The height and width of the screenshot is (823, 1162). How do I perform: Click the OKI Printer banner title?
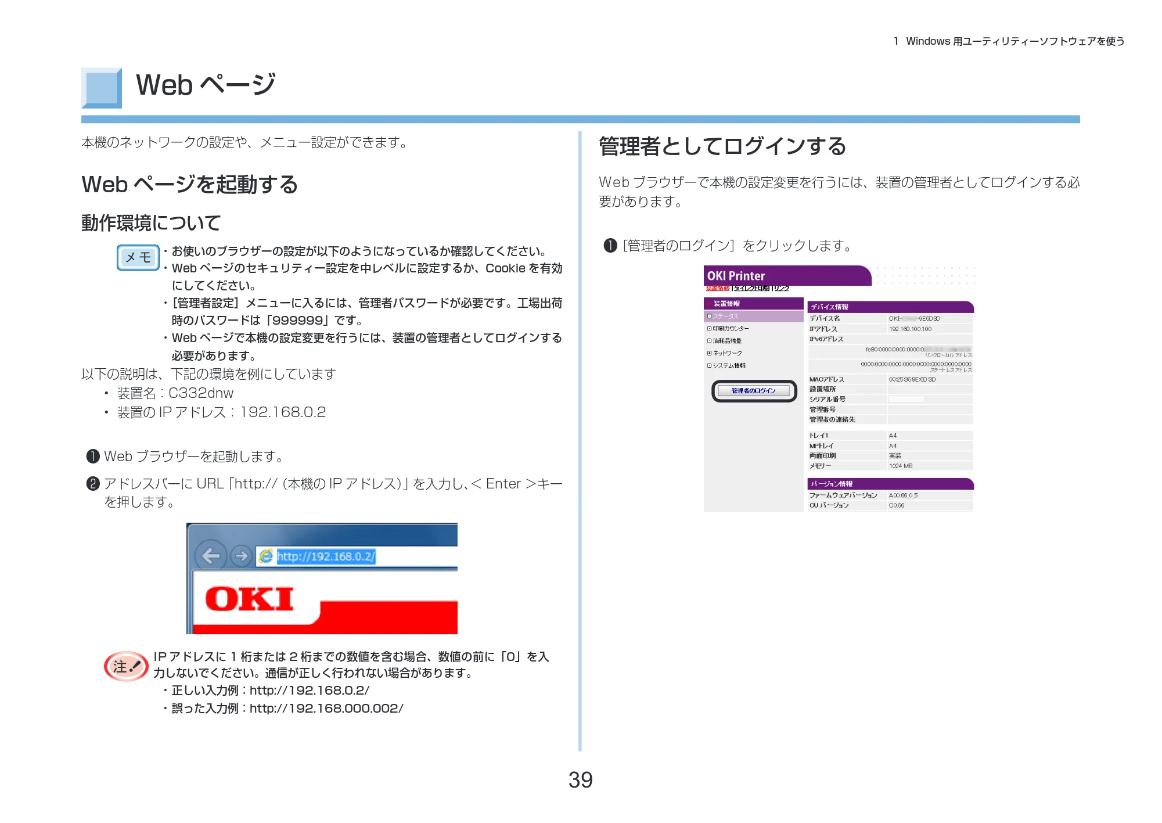click(x=736, y=276)
